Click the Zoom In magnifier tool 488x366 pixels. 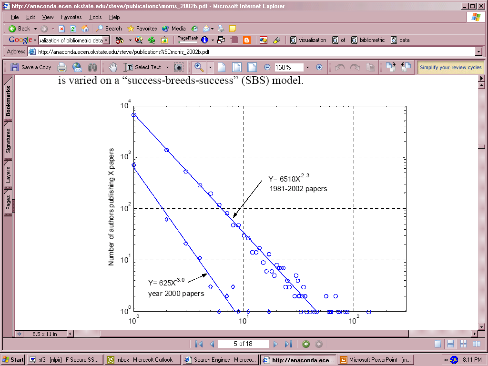click(x=199, y=67)
